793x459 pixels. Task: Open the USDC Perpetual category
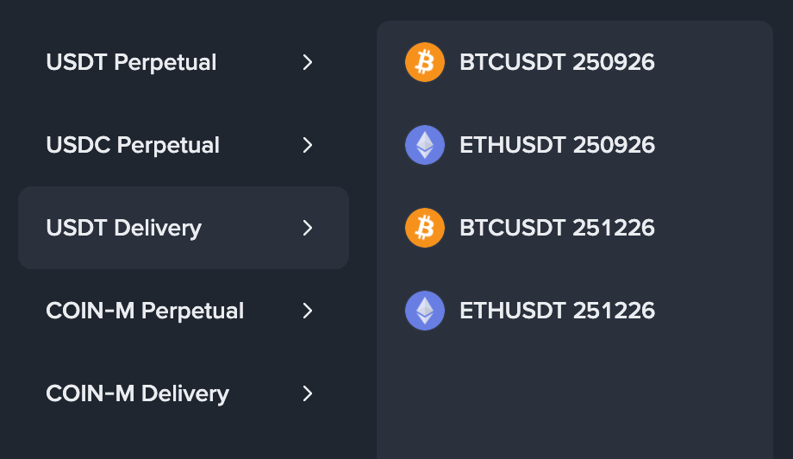point(133,145)
